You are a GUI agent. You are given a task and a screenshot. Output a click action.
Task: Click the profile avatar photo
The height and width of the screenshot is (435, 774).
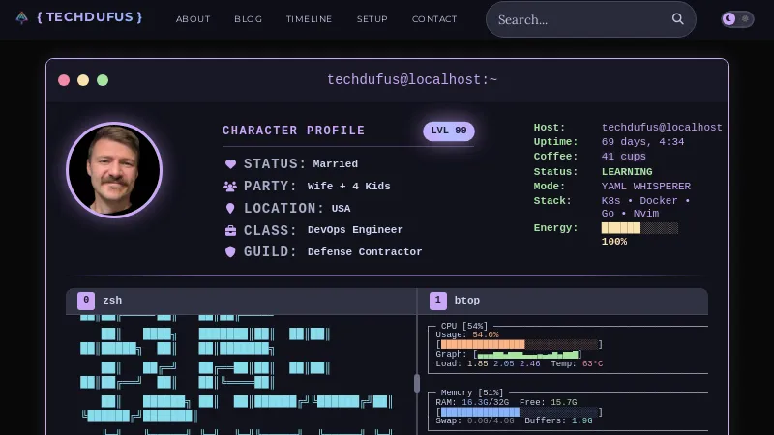114,170
